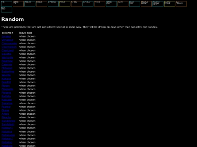Open the DRAWN ONLY navigation box
This screenshot has height=147, width=197.
pos(135,4)
